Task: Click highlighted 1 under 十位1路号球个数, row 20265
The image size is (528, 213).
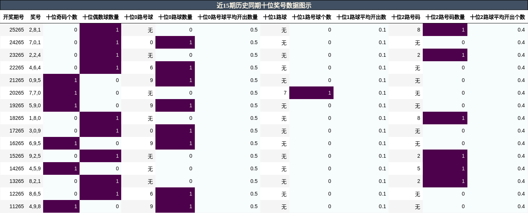Action: pos(311,93)
